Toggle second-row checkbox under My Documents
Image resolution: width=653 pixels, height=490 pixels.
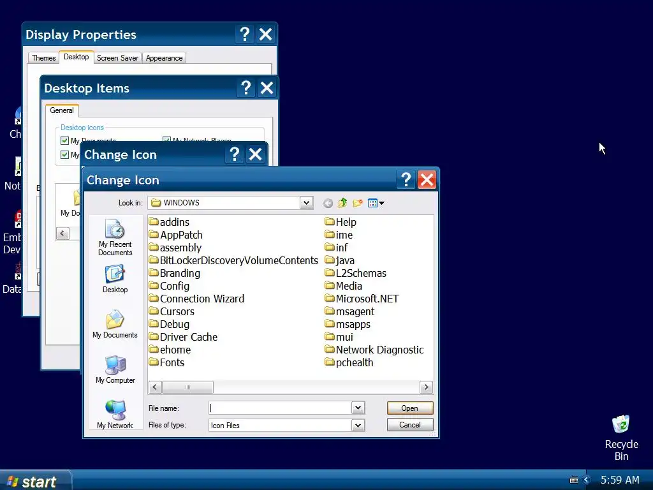click(x=64, y=155)
